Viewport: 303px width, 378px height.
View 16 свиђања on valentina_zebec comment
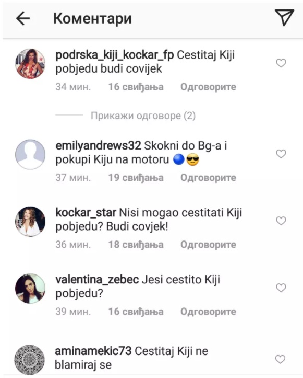[136, 312]
